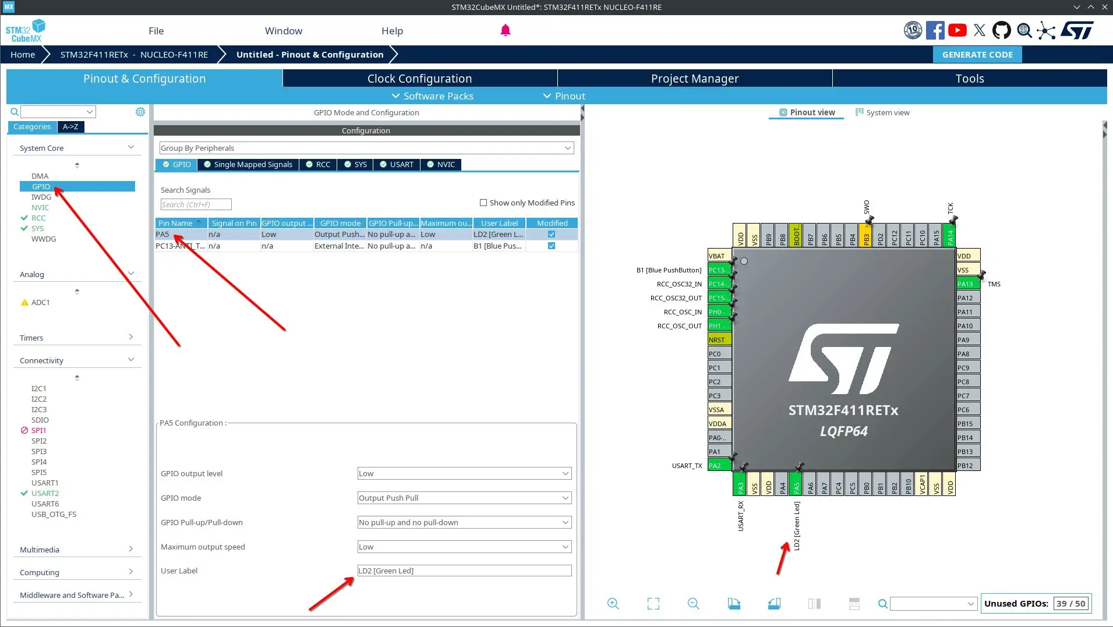Switch to Tools tab
1113x627 pixels.
click(970, 79)
